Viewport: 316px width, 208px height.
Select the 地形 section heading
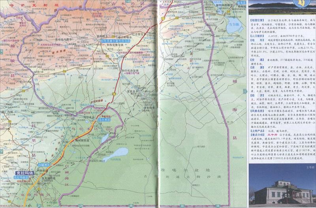pos(255,39)
